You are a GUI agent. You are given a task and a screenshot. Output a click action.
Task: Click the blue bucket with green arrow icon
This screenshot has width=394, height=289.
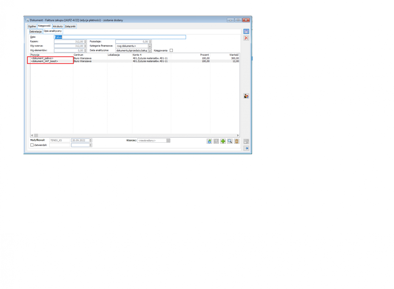(209, 141)
